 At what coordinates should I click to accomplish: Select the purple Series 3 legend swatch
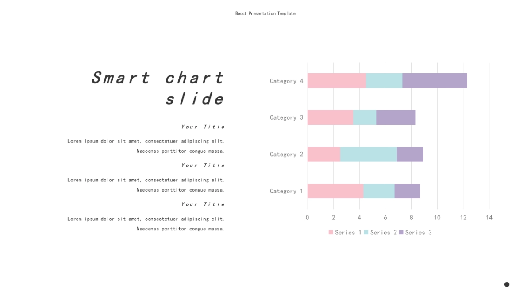point(401,232)
